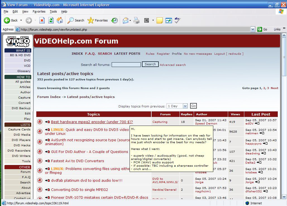
Task: Open the 'Best hardware mpeg2 encoder' topic
Action: pos(92,122)
